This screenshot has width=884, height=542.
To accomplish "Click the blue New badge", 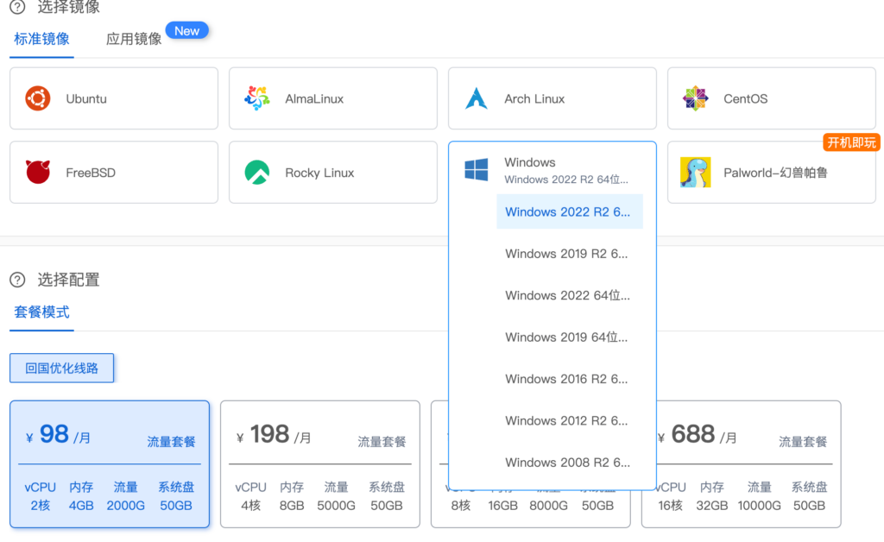I will coord(186,31).
